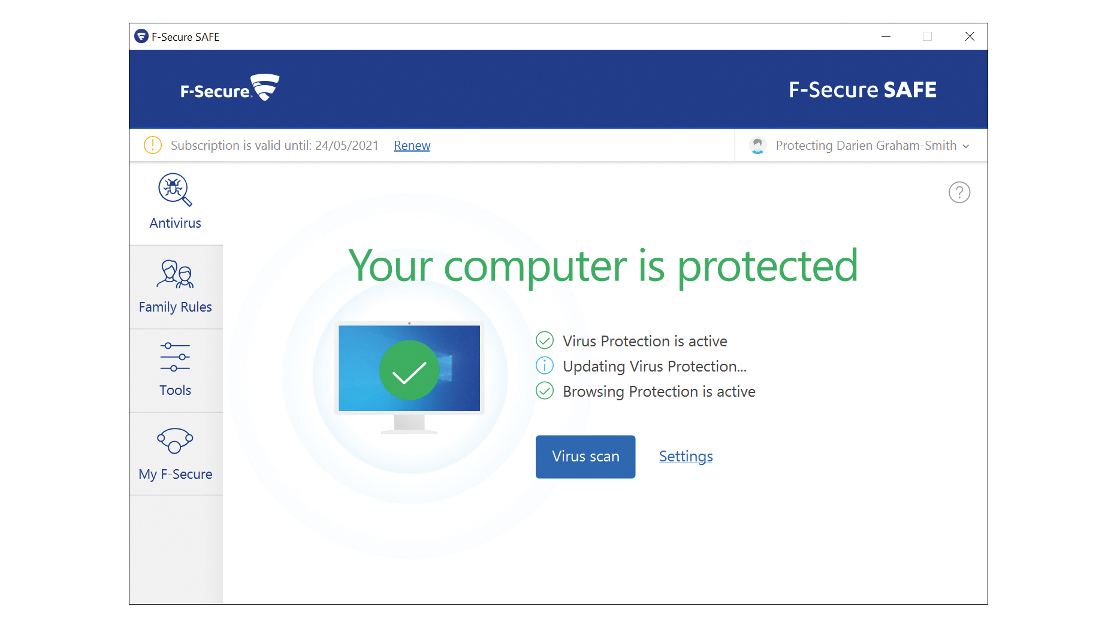Click the checkmark beside Browsing Protection is active
Image resolution: width=1117 pixels, height=628 pixels.
click(544, 391)
